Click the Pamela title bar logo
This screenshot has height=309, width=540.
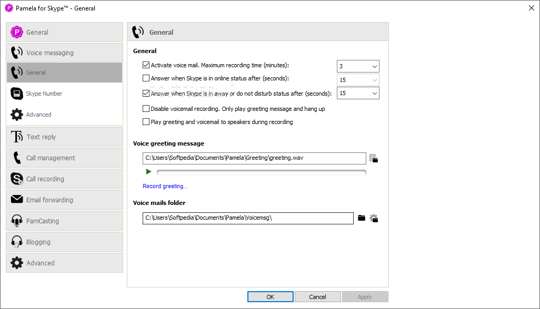pyautogui.click(x=9, y=8)
